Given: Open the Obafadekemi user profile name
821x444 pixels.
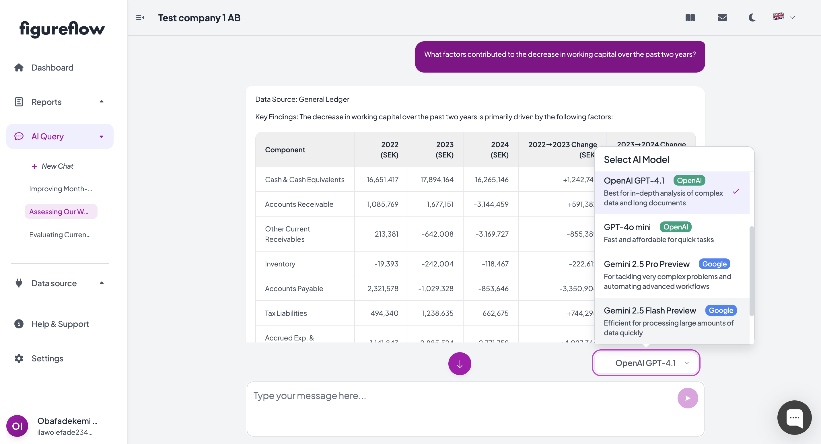Looking at the screenshot, I should click(67, 421).
